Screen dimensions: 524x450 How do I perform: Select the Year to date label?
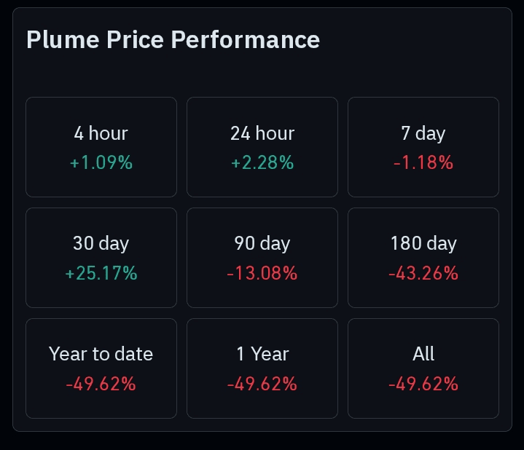click(x=101, y=355)
